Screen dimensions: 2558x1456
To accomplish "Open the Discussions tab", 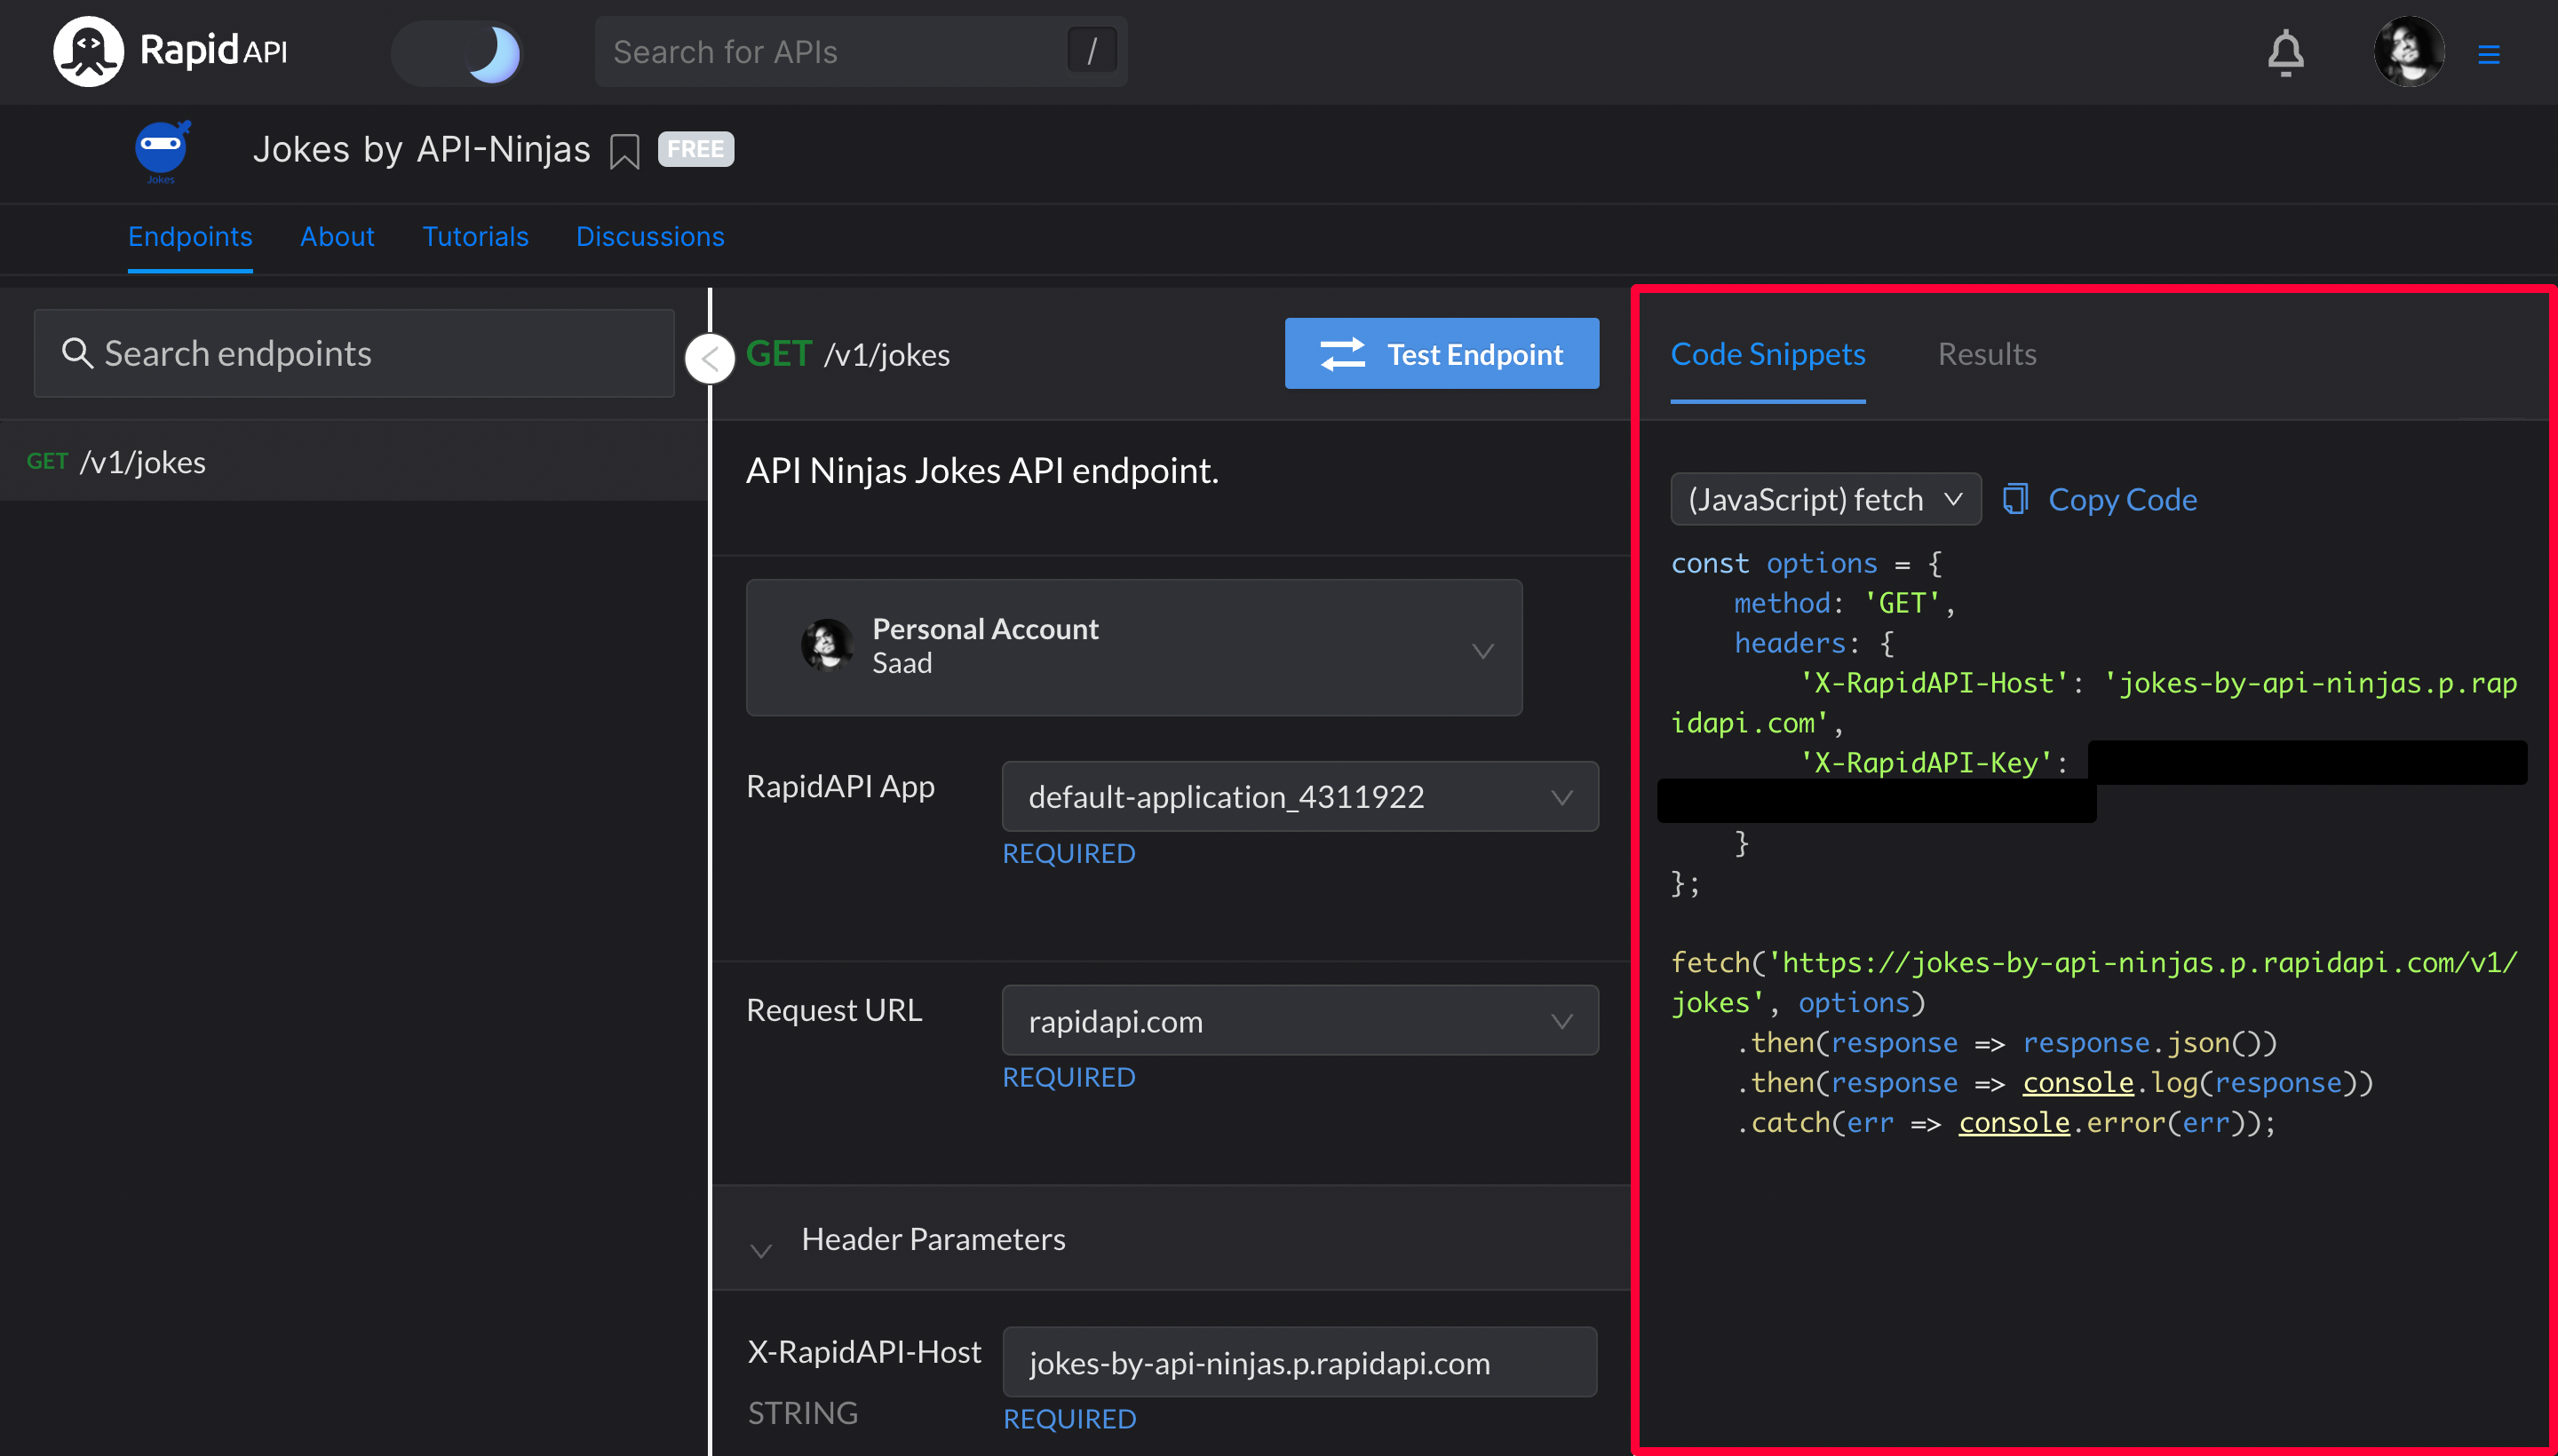I will 649,236.
